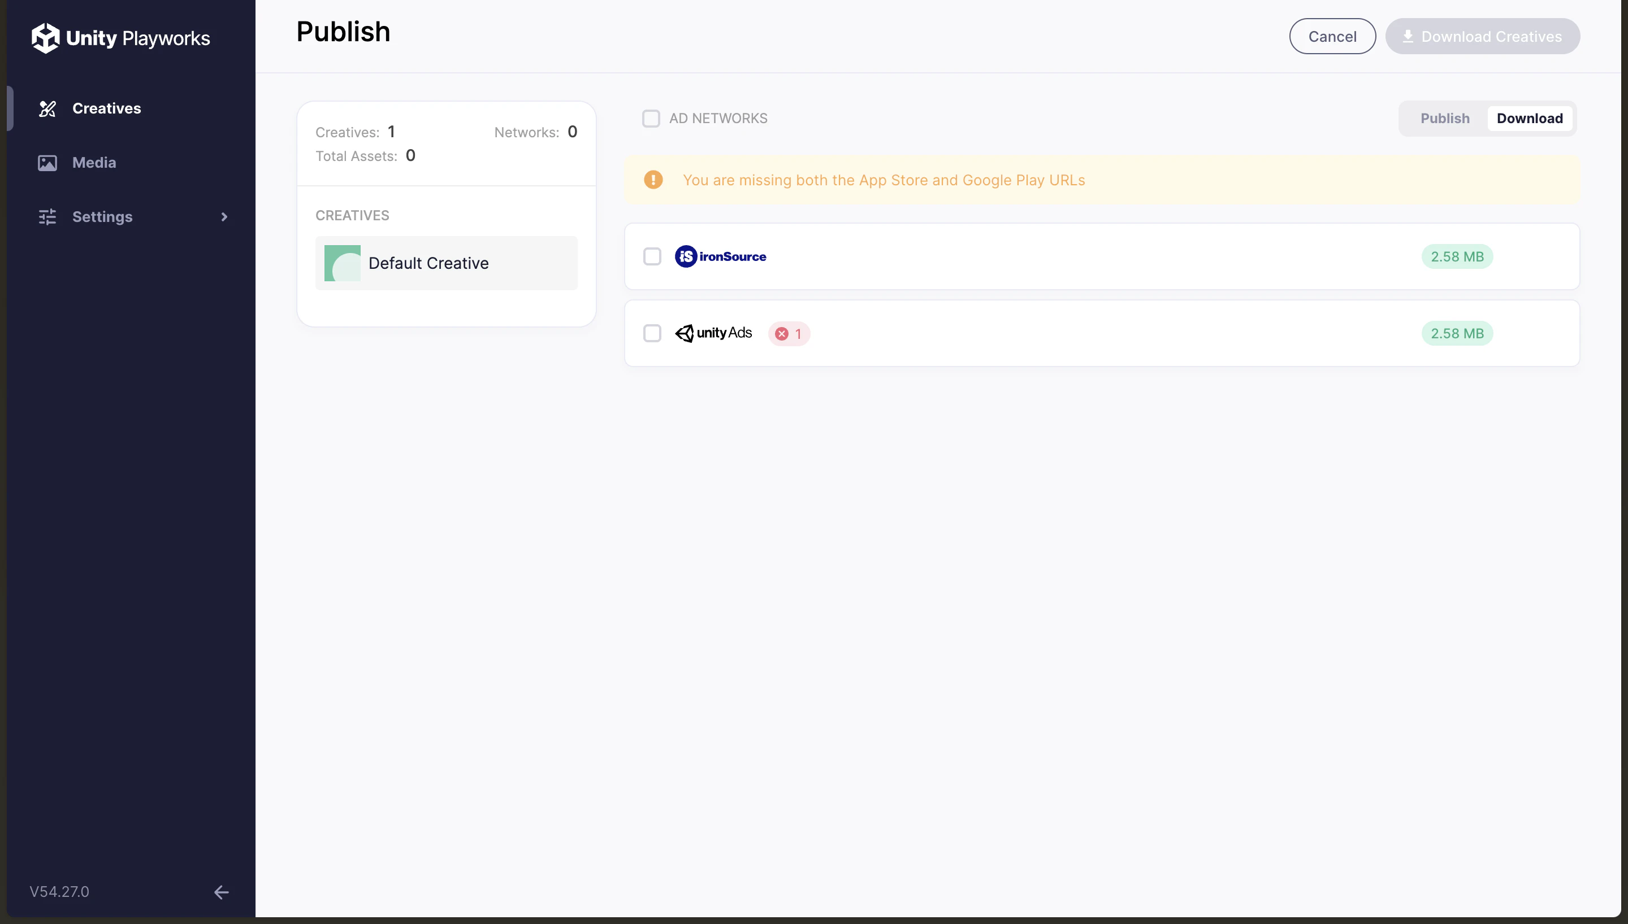This screenshot has width=1628, height=924.
Task: Select the Default Creative thumbnail
Action: [x=342, y=263]
